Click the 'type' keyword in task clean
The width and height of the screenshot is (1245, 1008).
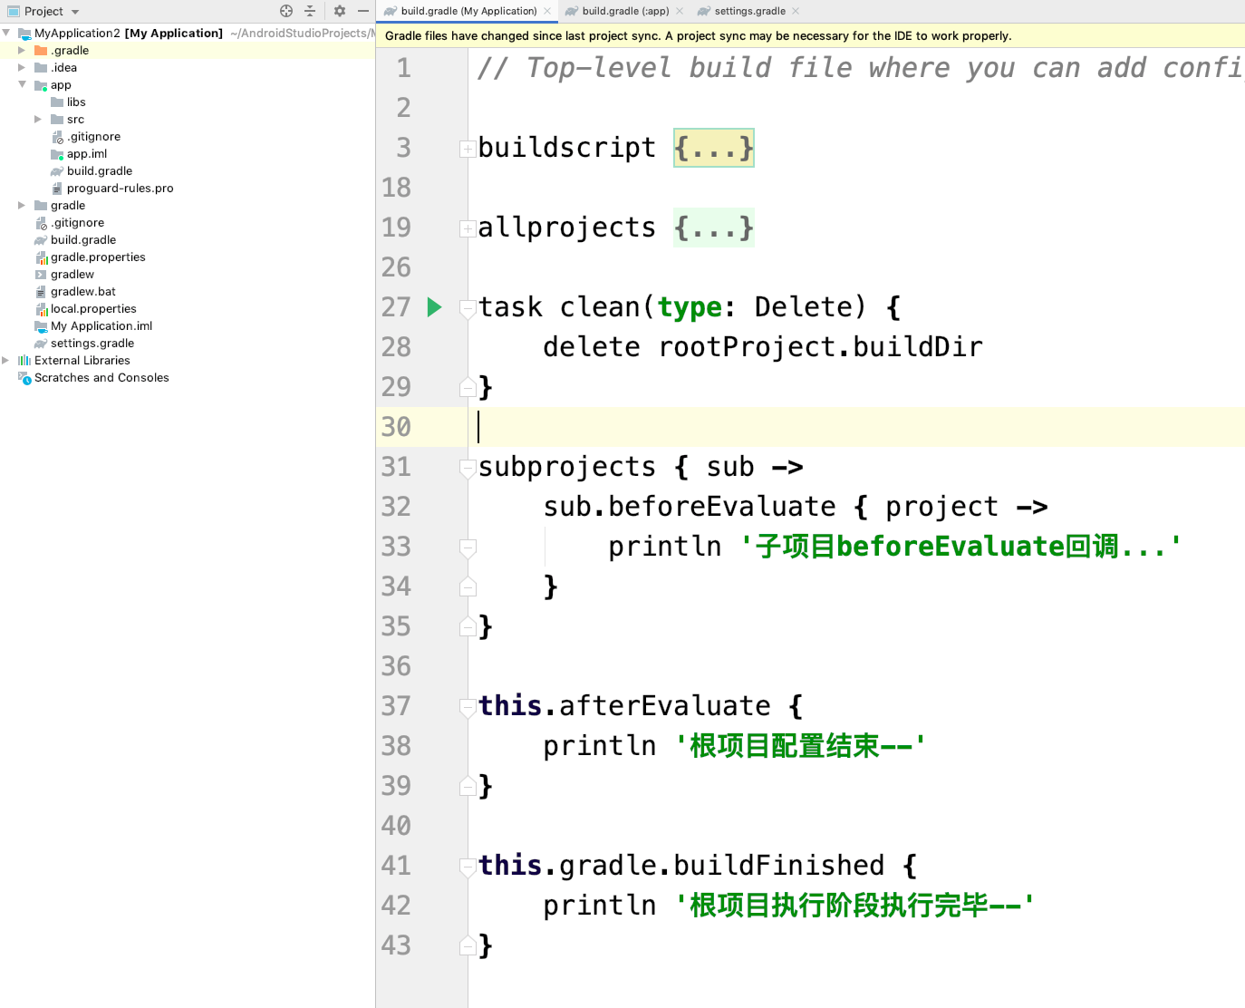pyautogui.click(x=690, y=307)
